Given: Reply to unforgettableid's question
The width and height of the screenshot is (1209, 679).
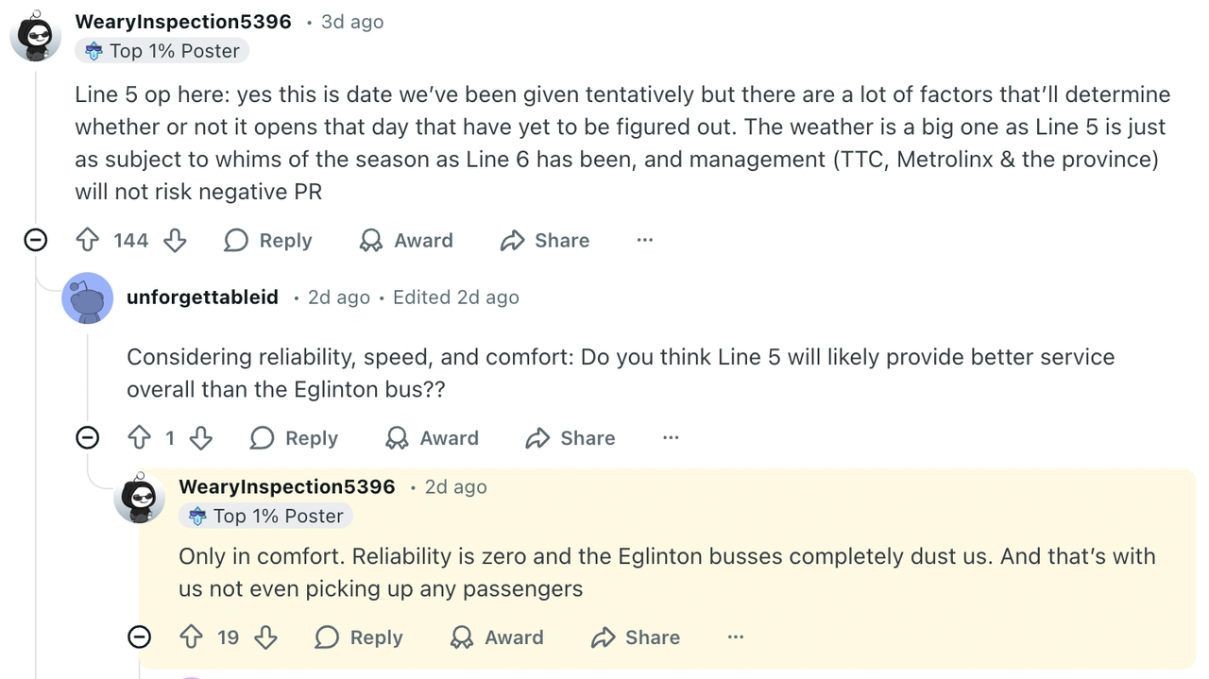Looking at the screenshot, I should [x=294, y=438].
